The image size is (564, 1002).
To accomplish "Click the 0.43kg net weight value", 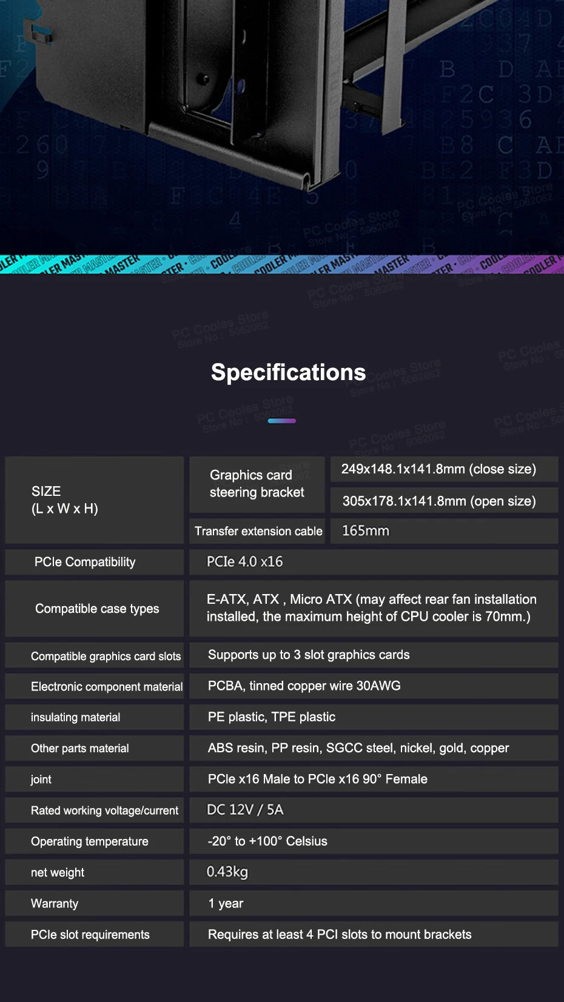I will (x=227, y=872).
